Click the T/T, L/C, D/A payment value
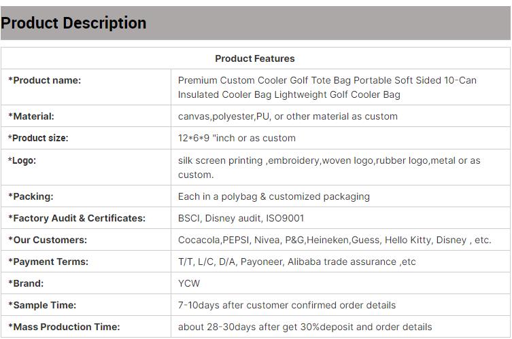This screenshot has width=512, height=339. [296, 262]
